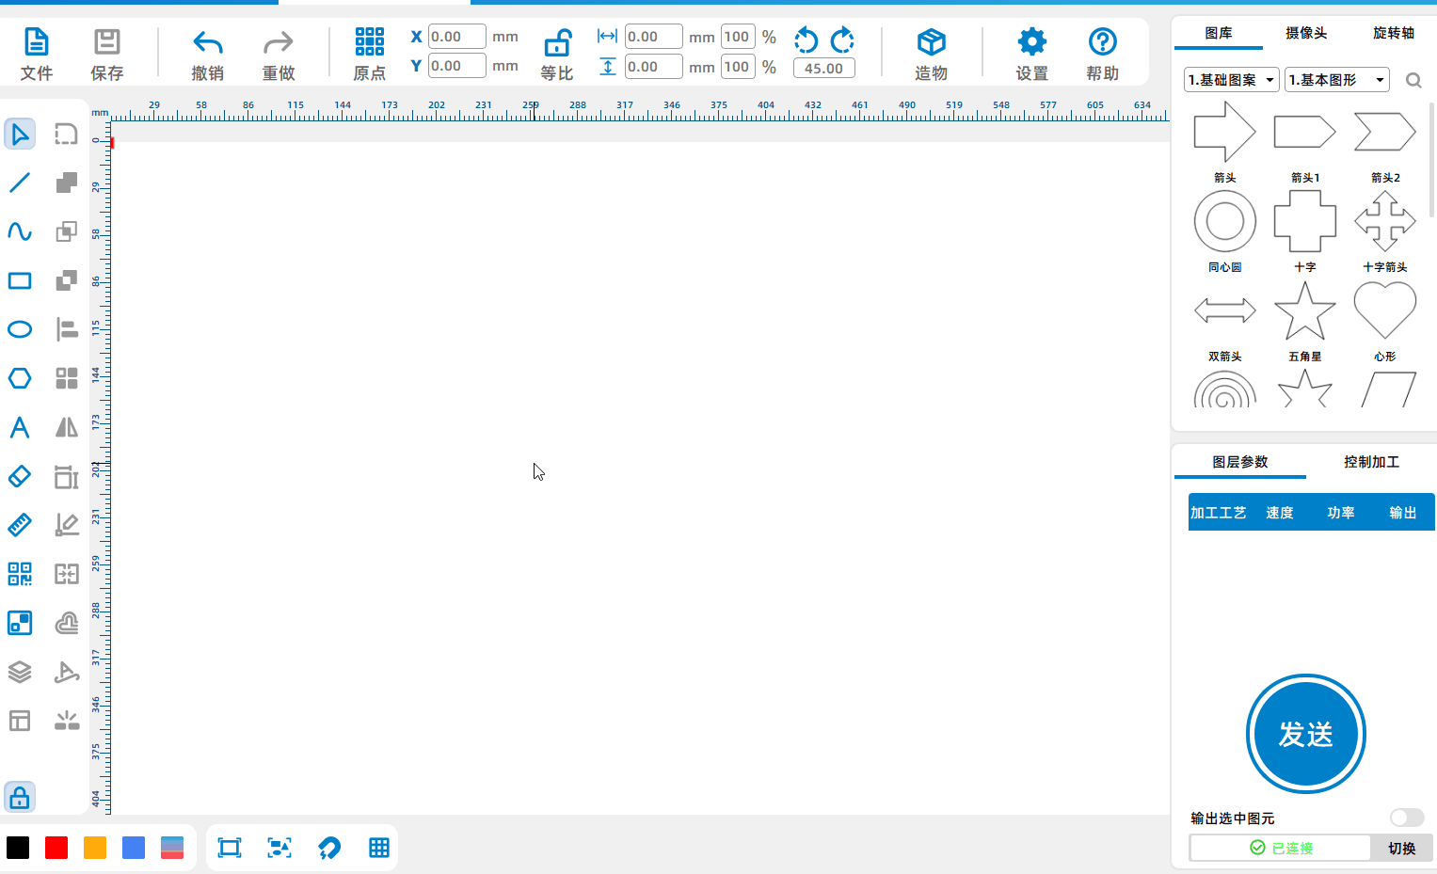Open 帮助 (Help) question icon
The width and height of the screenshot is (1437, 874).
(1102, 41)
